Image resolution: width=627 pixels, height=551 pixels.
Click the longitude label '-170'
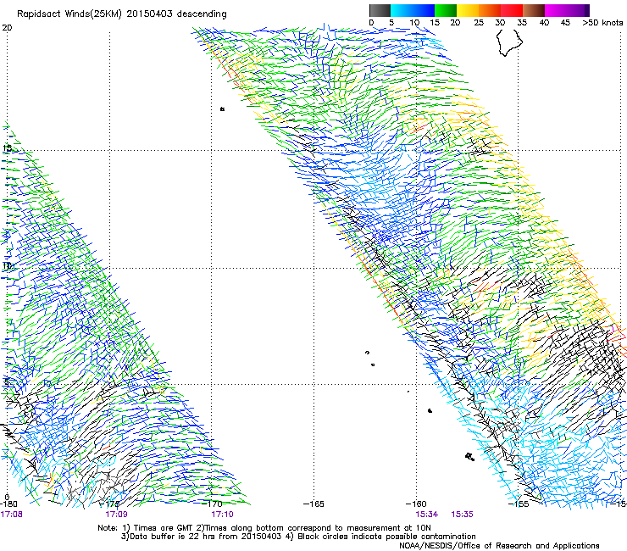pyautogui.click(x=213, y=504)
